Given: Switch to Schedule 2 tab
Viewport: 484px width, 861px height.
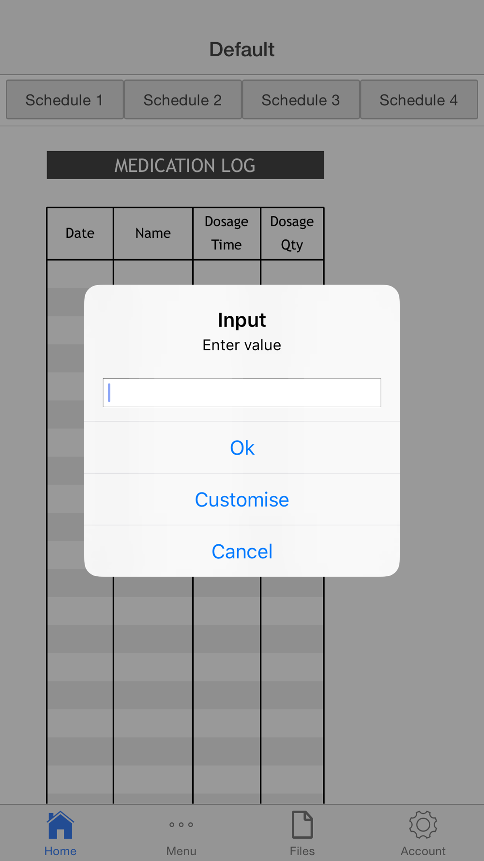Looking at the screenshot, I should 182,100.
